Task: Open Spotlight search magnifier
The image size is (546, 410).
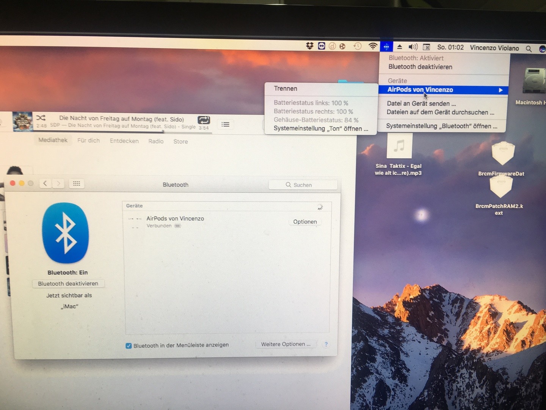Action: coord(529,49)
